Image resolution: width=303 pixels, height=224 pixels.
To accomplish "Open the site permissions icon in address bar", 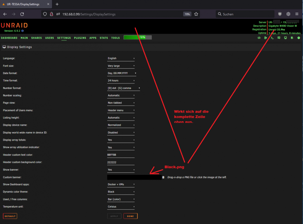I will coord(58,14).
